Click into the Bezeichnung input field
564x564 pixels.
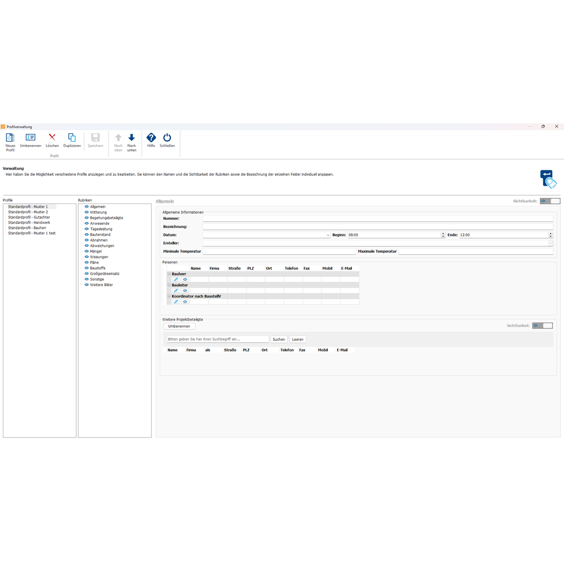[377, 227]
